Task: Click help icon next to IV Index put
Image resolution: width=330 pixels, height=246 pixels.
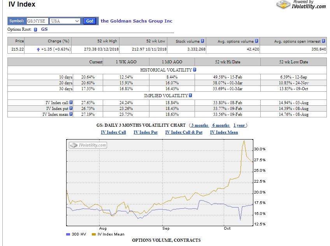Action: point(71,108)
